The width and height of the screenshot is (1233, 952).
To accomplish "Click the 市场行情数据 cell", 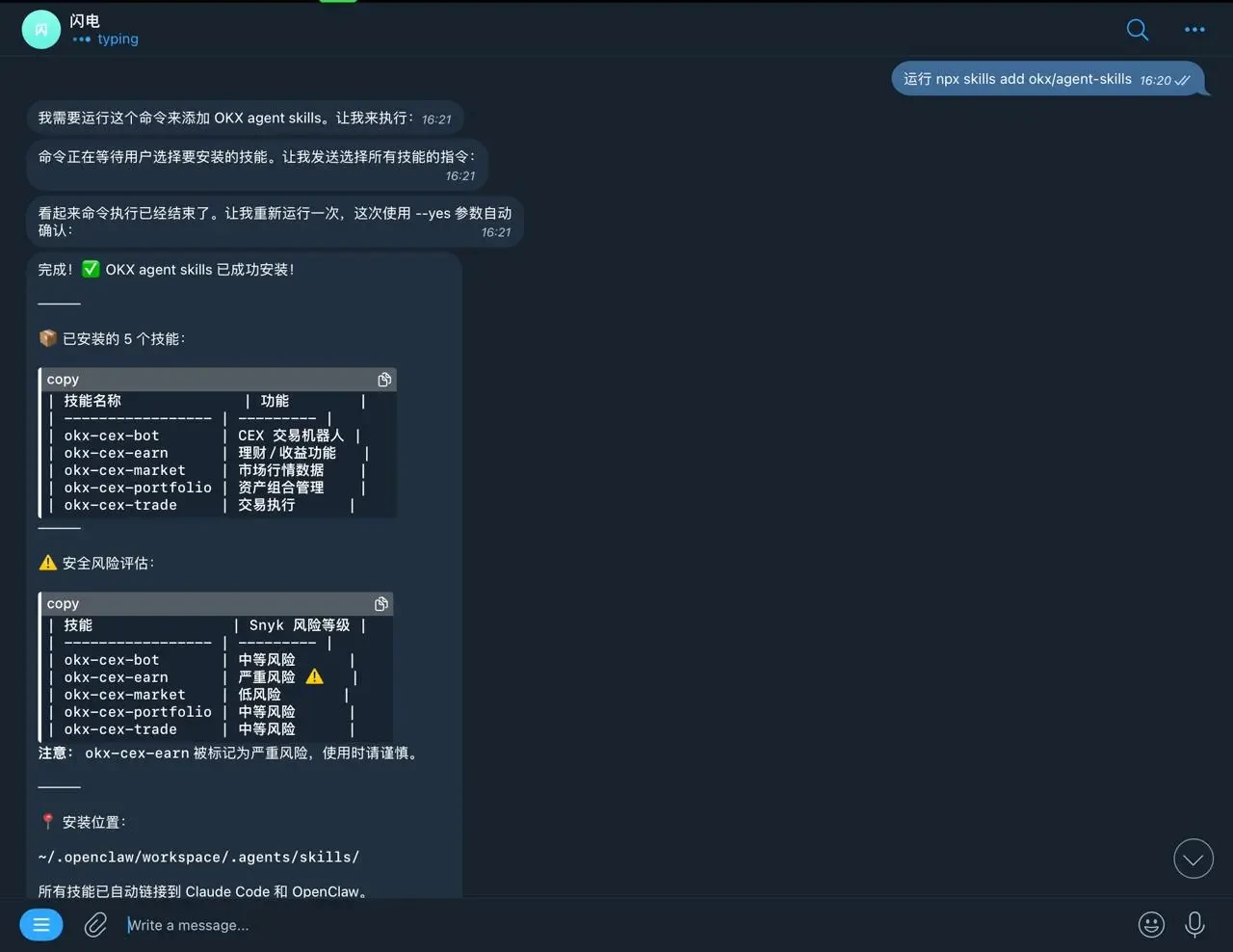I will pyautogui.click(x=280, y=470).
